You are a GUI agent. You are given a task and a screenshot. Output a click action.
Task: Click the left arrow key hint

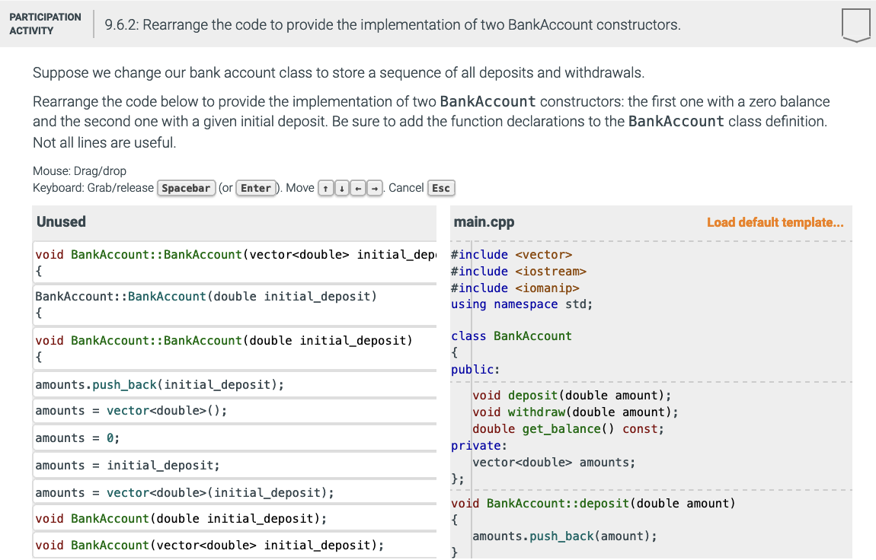coord(358,189)
